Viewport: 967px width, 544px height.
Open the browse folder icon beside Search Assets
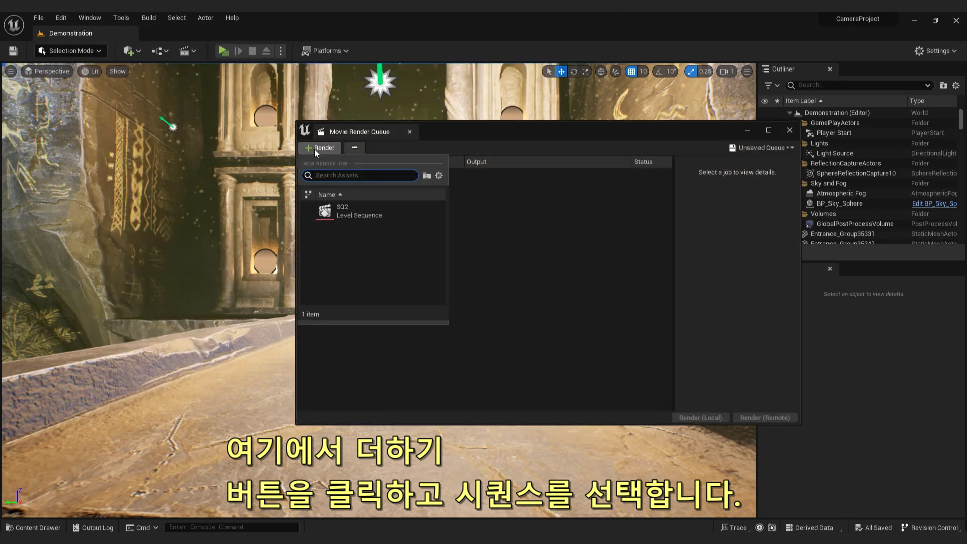(x=427, y=175)
